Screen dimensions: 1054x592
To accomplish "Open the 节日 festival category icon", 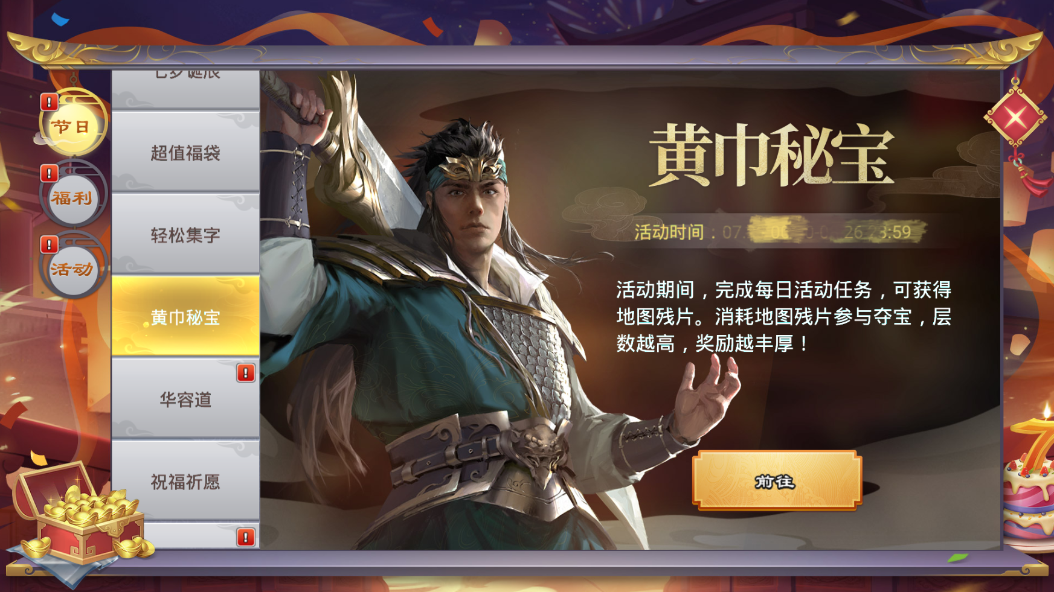I will click(72, 124).
